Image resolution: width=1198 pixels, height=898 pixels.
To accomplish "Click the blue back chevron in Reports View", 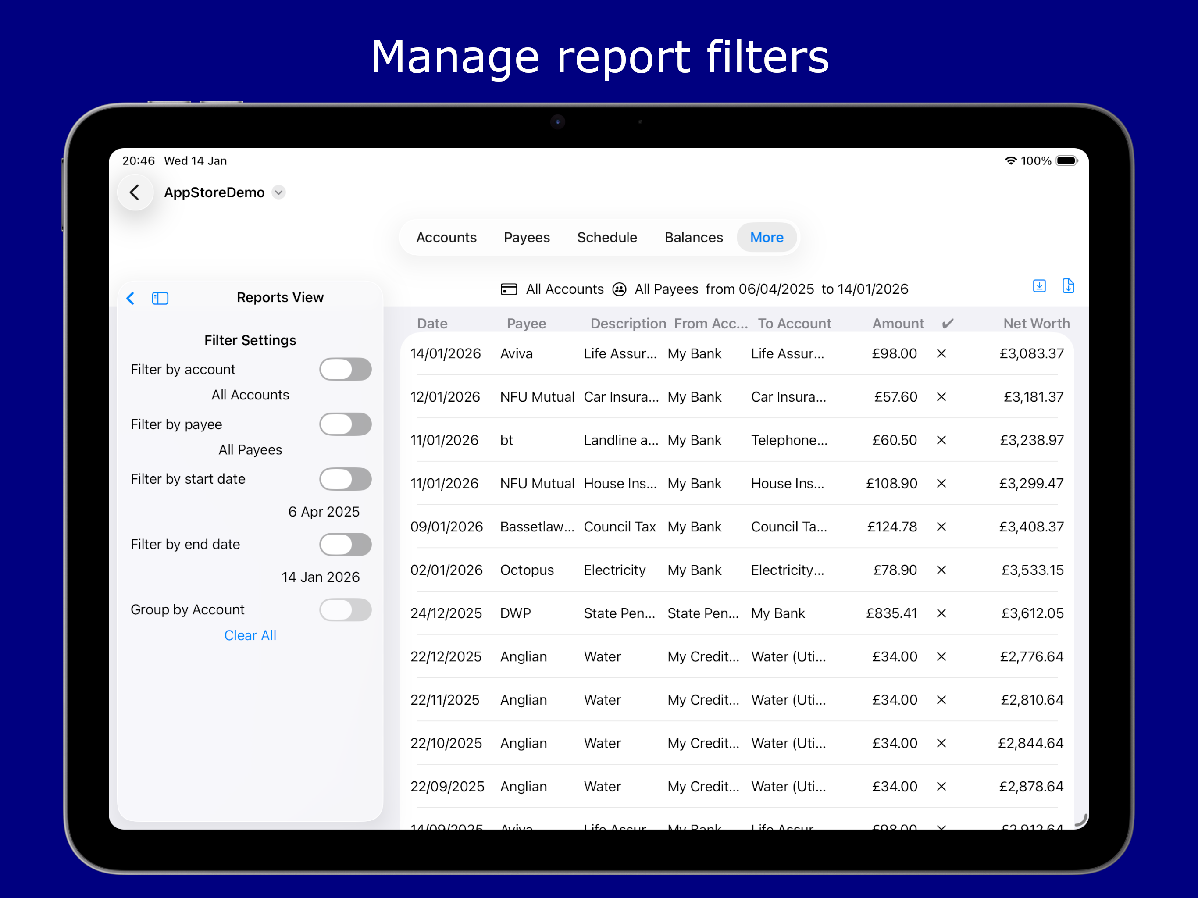I will coord(131,298).
